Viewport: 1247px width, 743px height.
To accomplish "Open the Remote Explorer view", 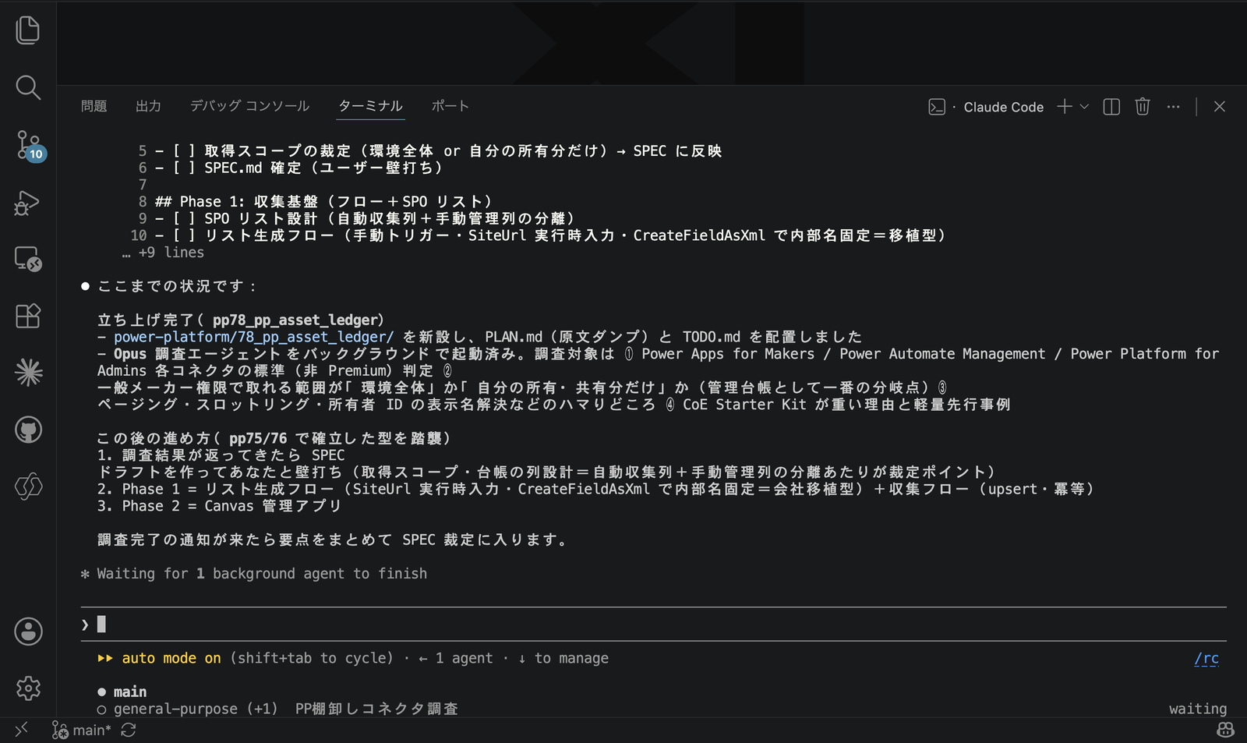I will point(28,259).
